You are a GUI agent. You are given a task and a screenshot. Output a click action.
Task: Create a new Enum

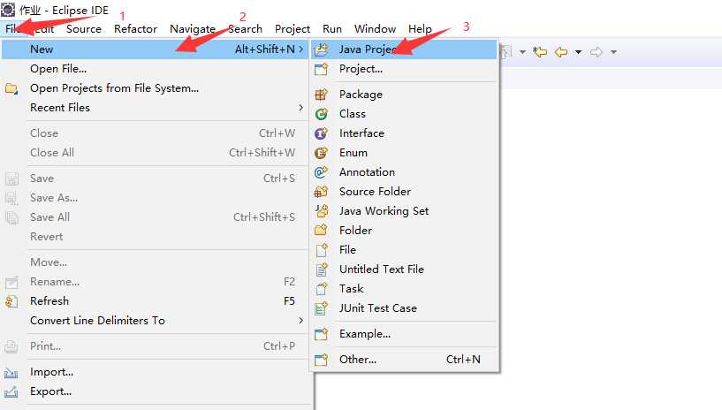click(404, 152)
